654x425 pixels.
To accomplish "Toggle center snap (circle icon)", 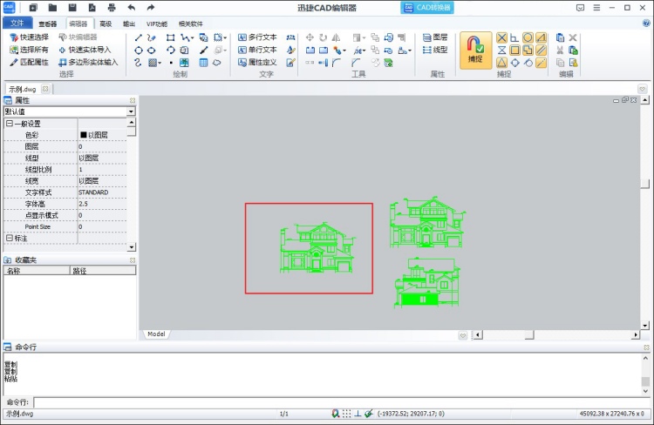I will tap(528, 38).
